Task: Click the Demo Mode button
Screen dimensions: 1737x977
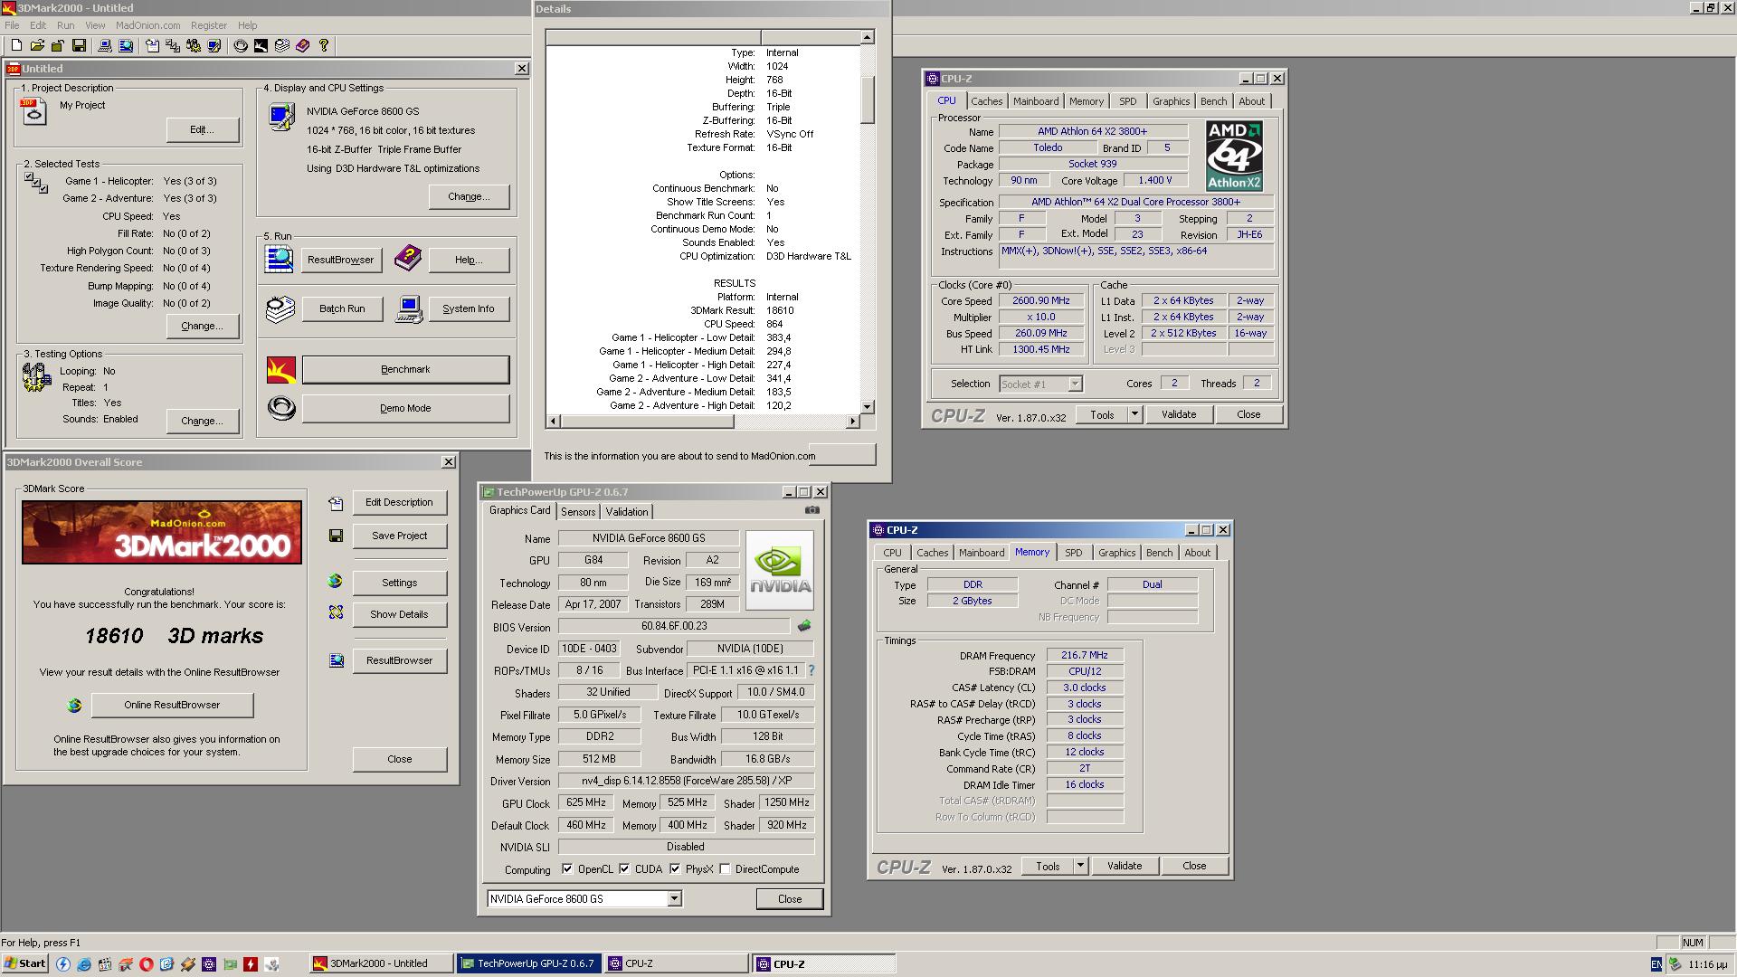Action: click(x=405, y=408)
